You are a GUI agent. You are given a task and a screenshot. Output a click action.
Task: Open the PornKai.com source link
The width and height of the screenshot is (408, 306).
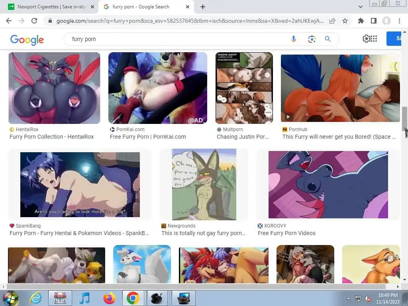coord(127,129)
